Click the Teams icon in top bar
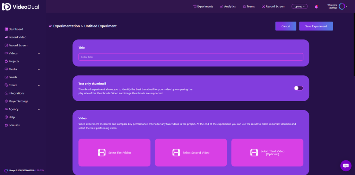 tap(244, 7)
